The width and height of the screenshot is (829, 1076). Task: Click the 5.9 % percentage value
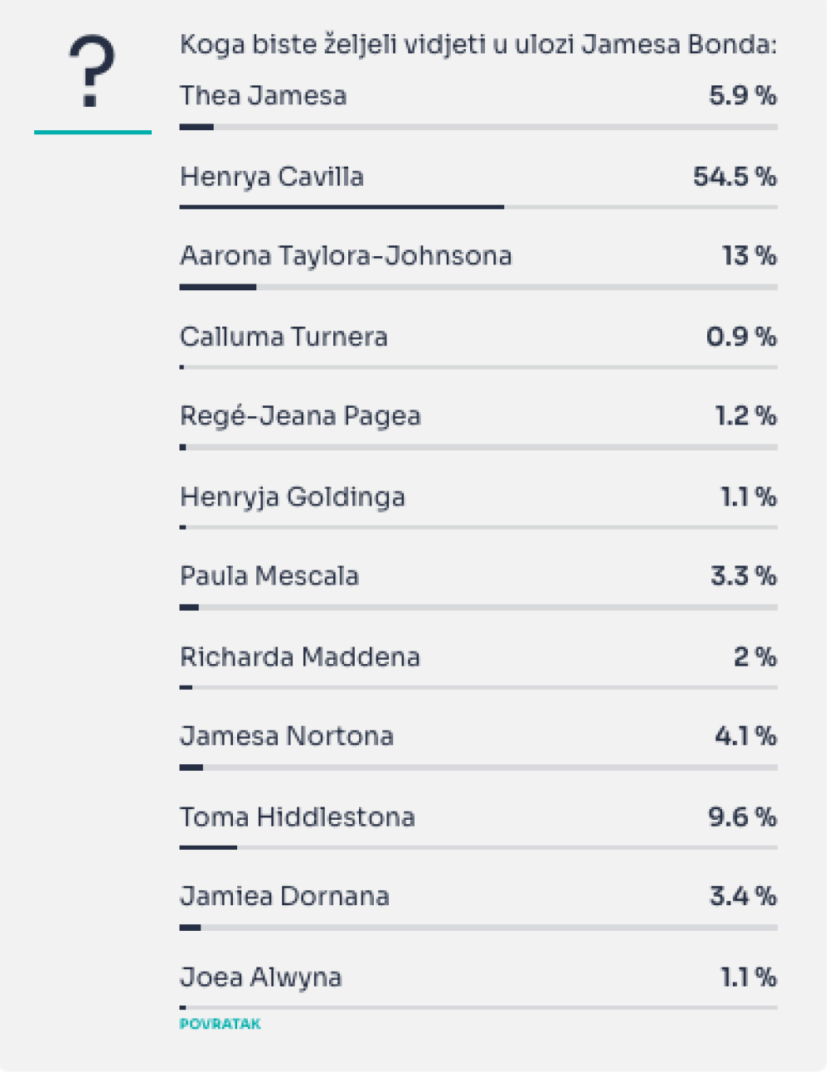743,95
